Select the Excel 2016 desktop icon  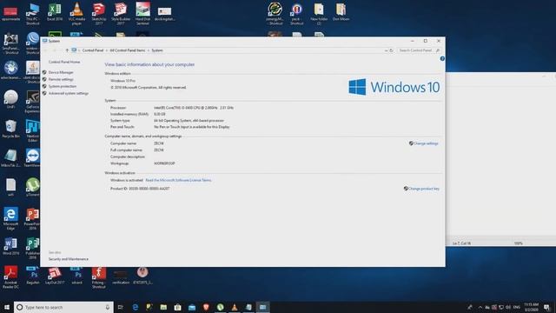(55, 12)
